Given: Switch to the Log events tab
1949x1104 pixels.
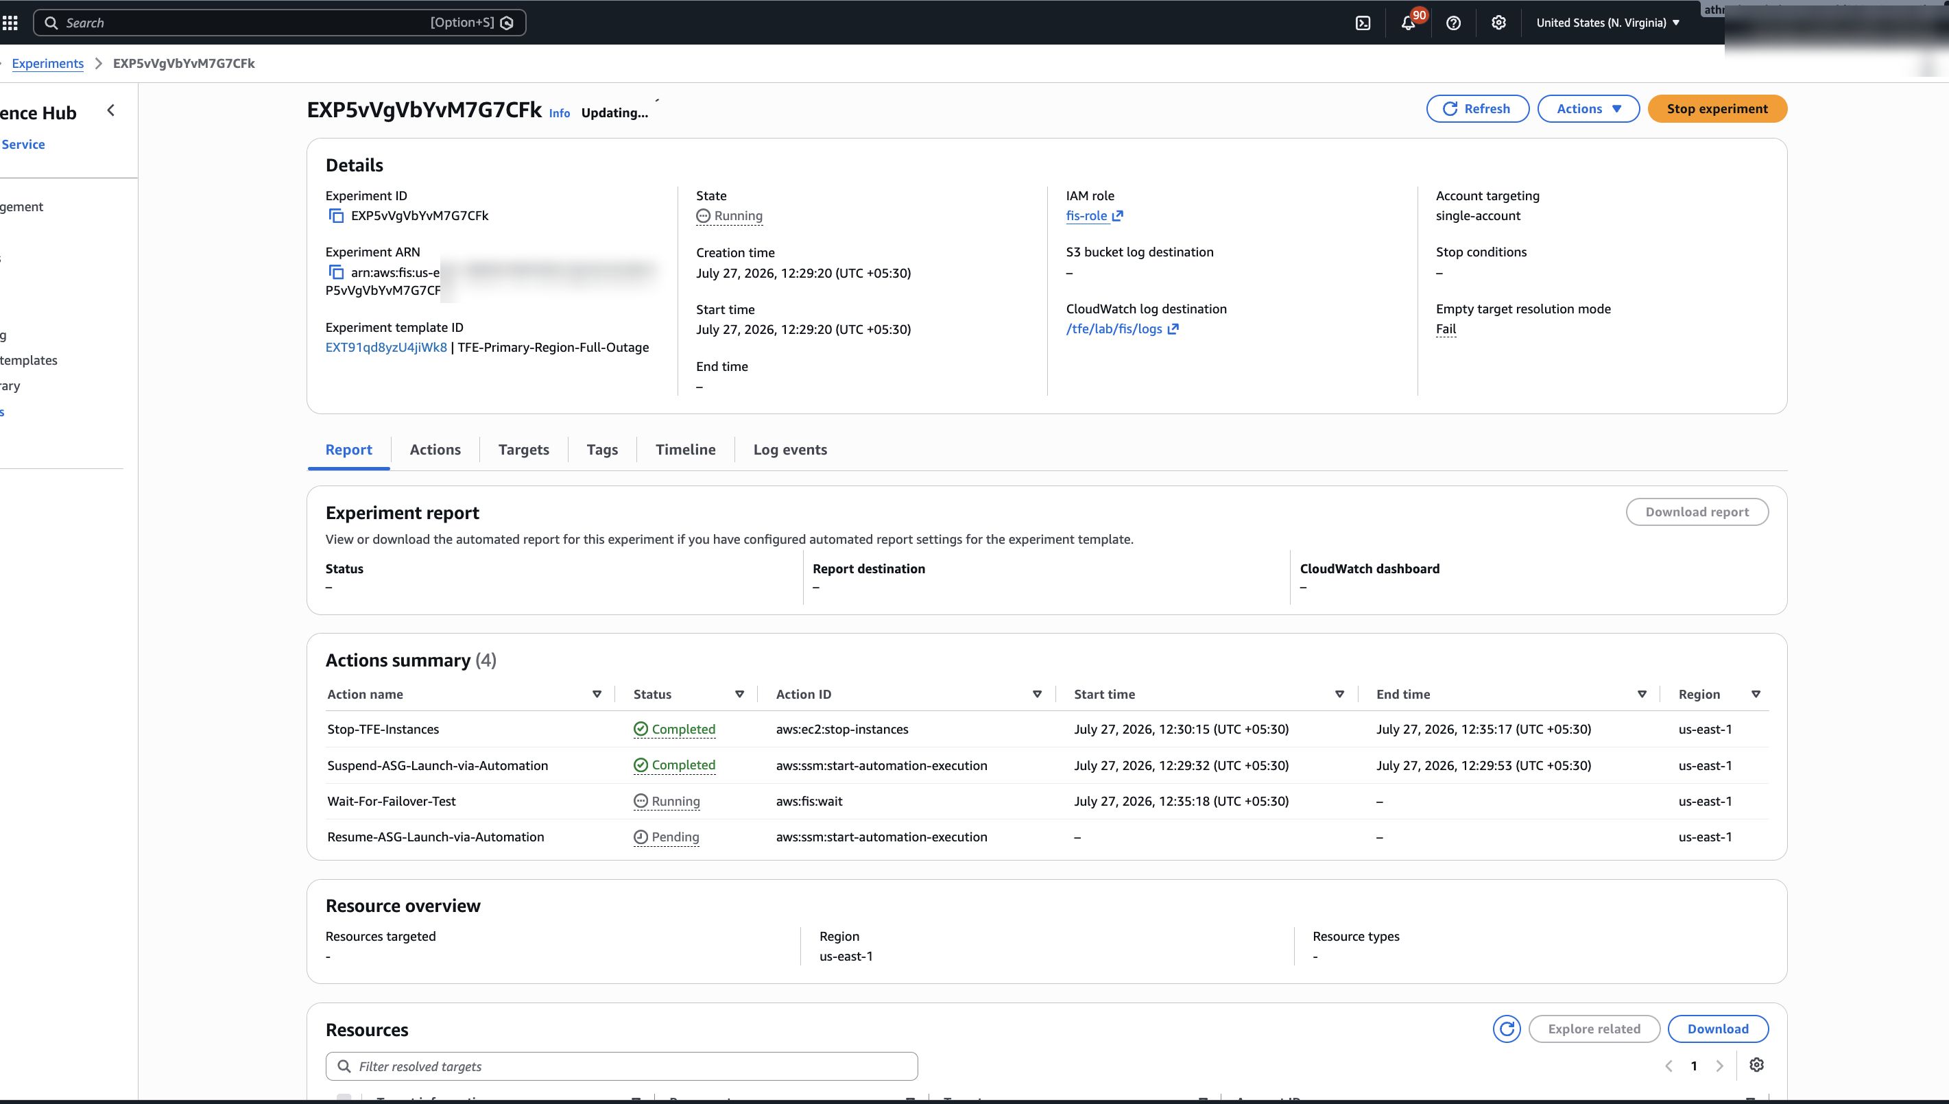Looking at the screenshot, I should pos(790,450).
